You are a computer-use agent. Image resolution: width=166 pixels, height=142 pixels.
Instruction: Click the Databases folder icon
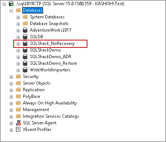tap(18, 10)
